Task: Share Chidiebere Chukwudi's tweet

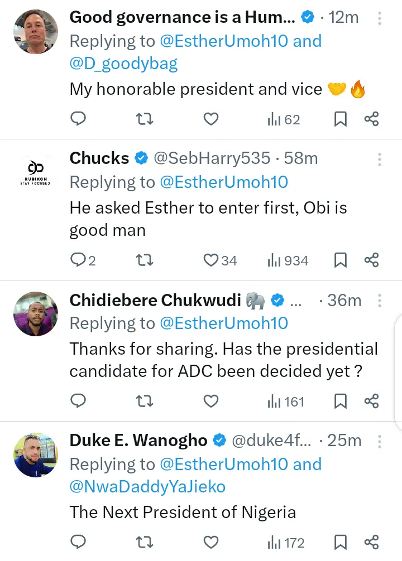Action: (x=372, y=400)
